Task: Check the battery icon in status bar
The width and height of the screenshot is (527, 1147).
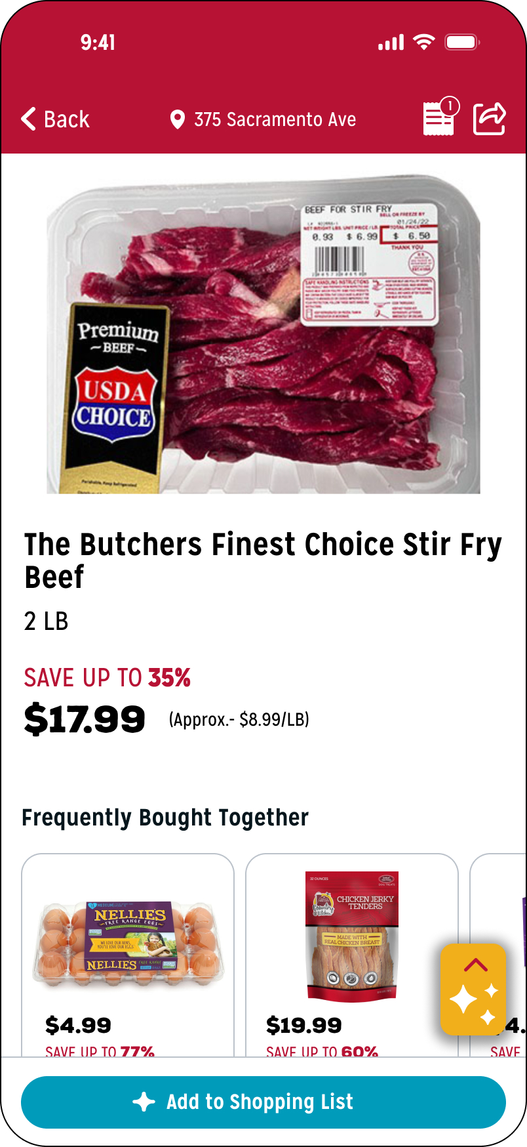Action: (462, 43)
